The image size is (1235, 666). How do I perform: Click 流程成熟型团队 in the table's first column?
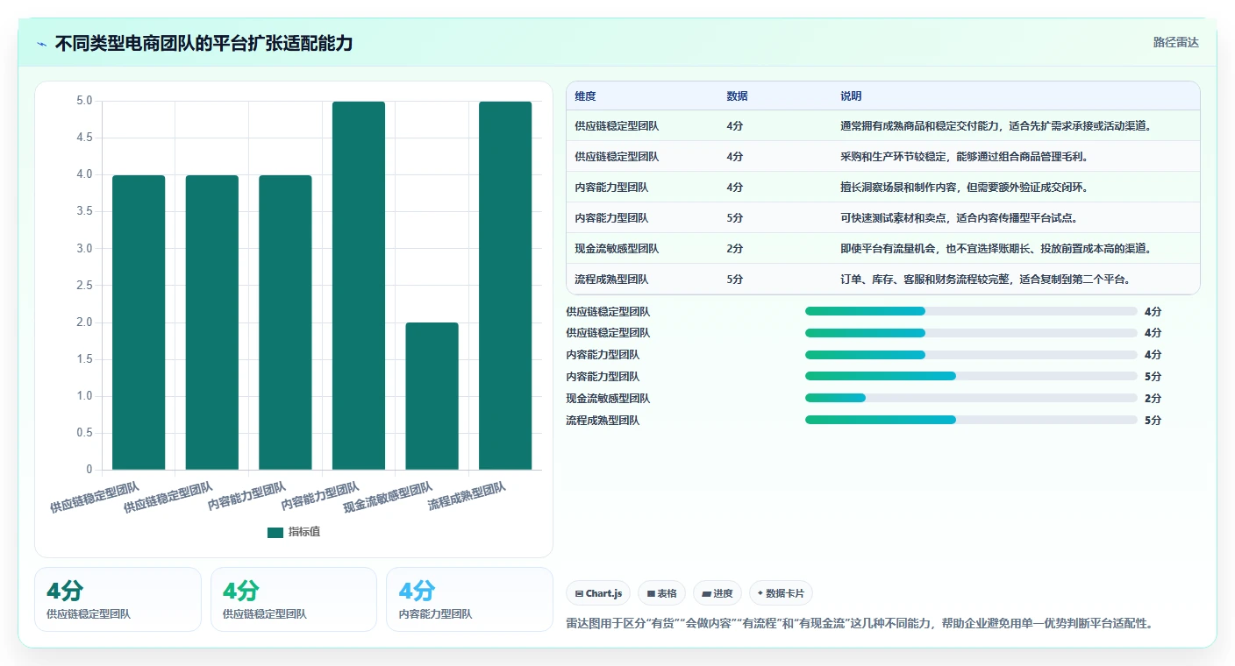click(611, 280)
